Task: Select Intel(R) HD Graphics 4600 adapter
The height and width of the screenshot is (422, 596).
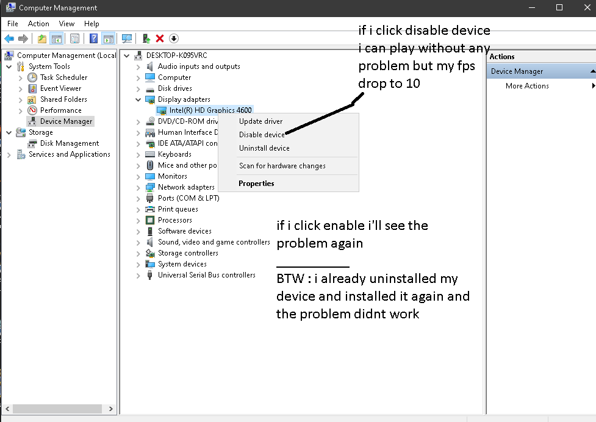Action: pyautogui.click(x=210, y=110)
